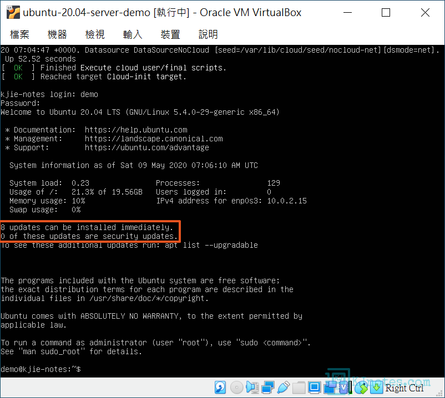445x398 pixels.
Task: Maximize the VirtualBox VM window
Action: tap(386, 13)
